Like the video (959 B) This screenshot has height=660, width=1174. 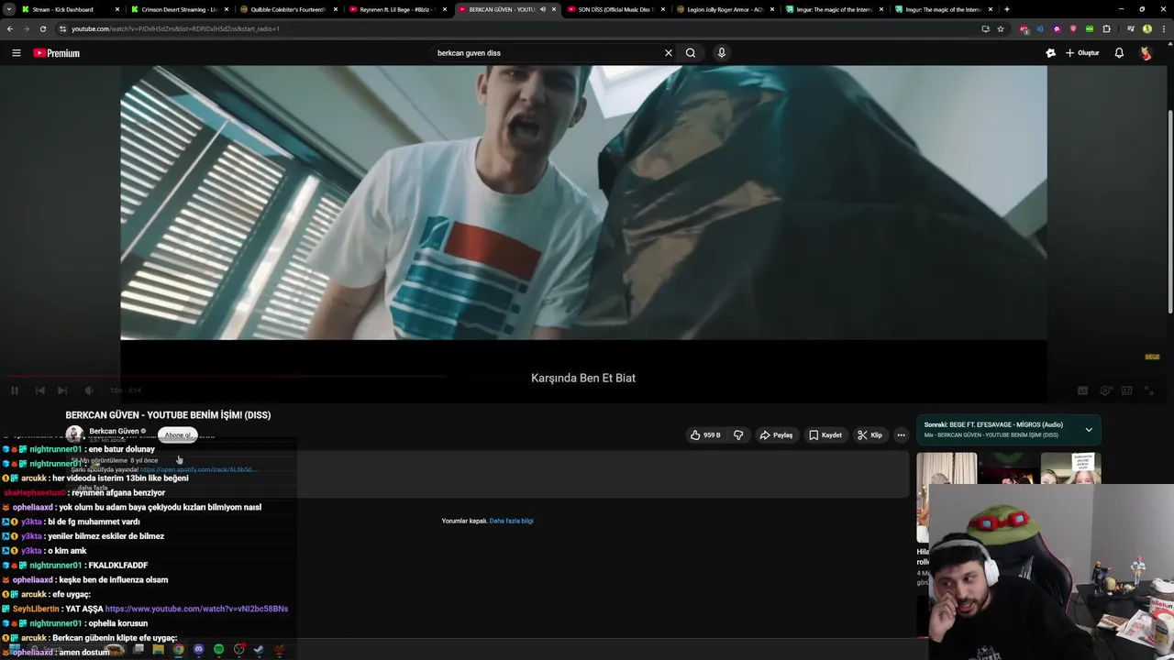point(705,435)
